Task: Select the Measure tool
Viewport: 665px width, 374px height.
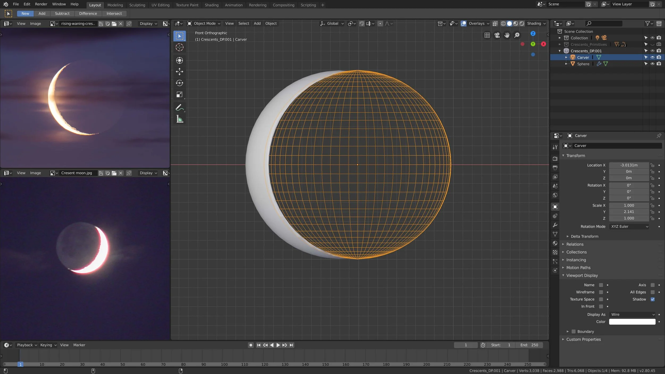Action: tap(180, 119)
